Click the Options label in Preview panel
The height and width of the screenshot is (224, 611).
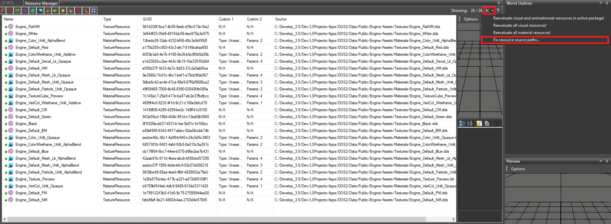(518, 169)
